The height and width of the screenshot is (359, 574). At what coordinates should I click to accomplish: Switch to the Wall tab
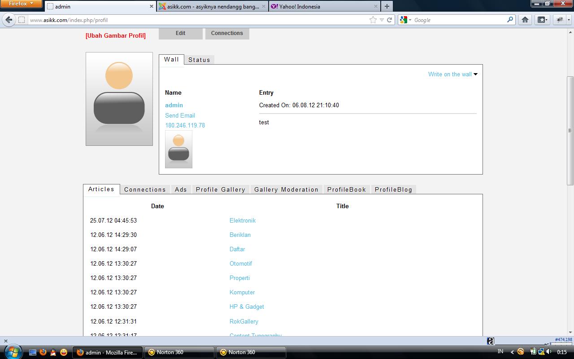click(x=171, y=60)
